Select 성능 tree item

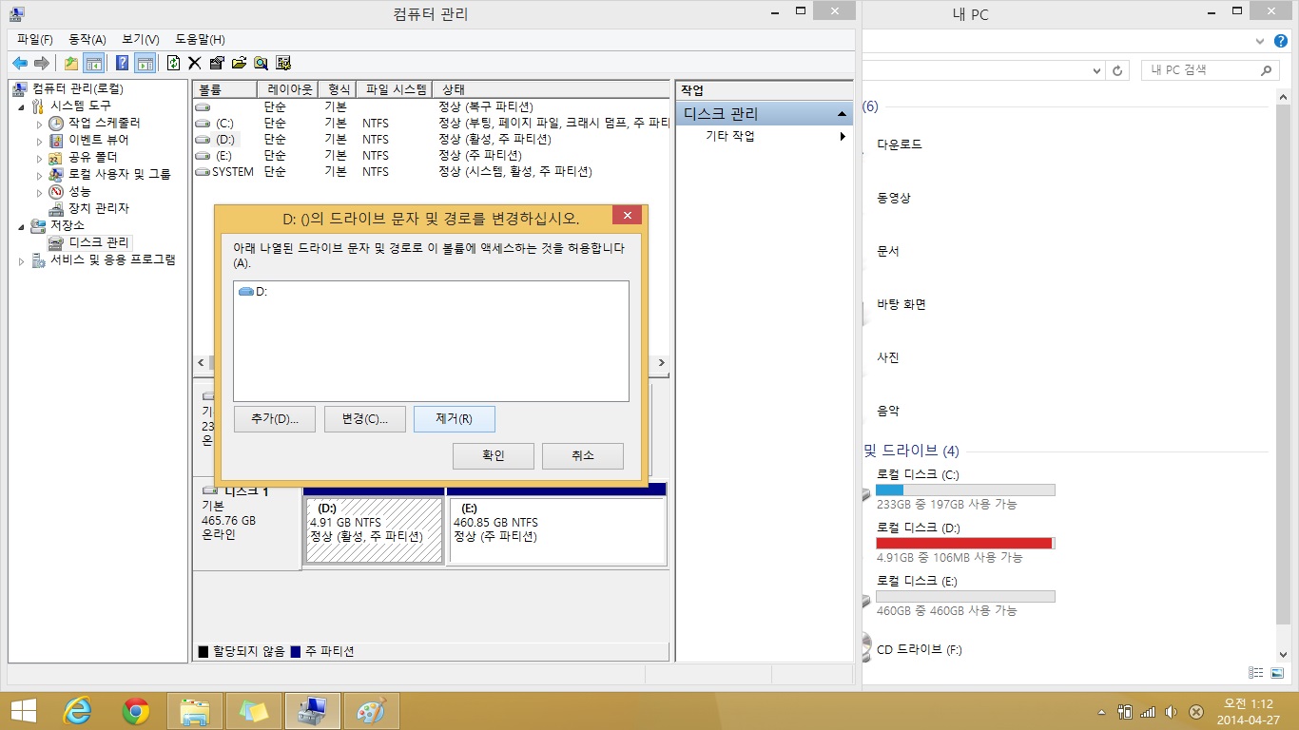click(80, 191)
